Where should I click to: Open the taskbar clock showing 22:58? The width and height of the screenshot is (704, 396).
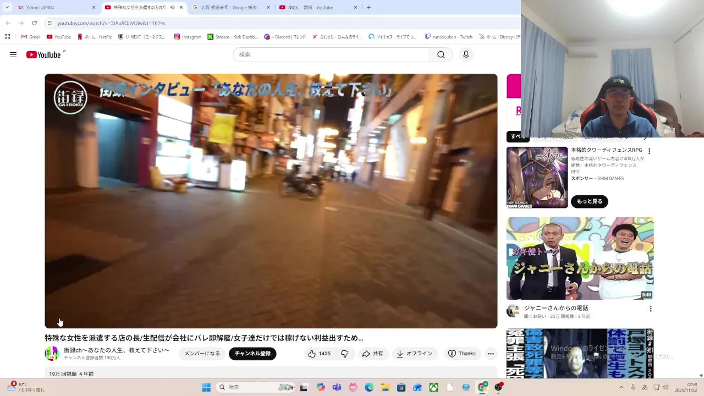pyautogui.click(x=686, y=387)
